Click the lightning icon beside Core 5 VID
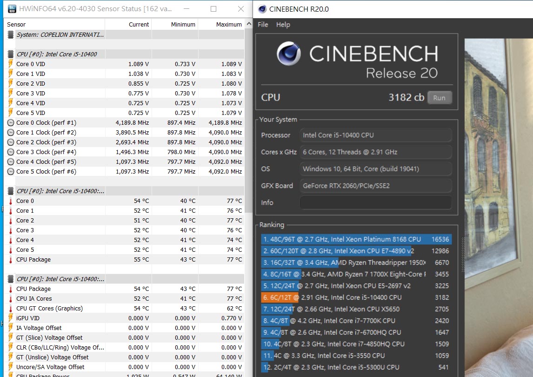Image resolution: width=533 pixels, height=377 pixels. [11, 113]
